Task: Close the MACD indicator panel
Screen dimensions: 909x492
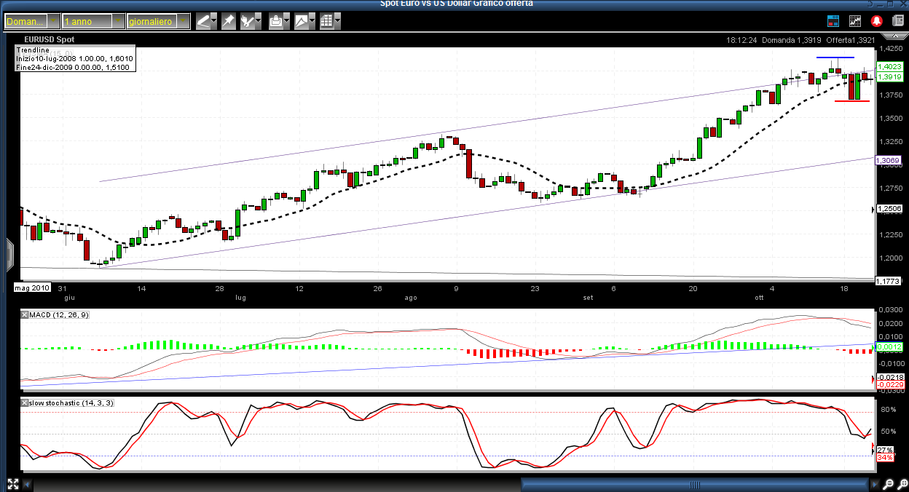Action: tap(25, 314)
